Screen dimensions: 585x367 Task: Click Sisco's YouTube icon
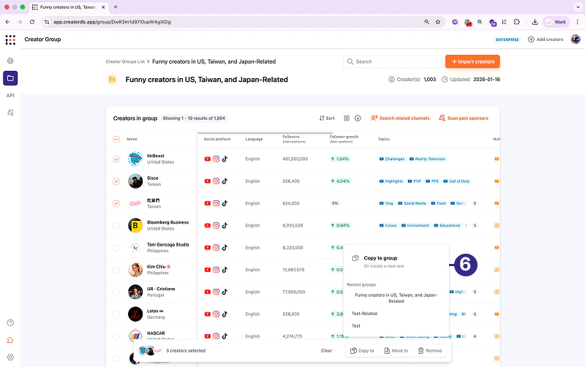(208, 181)
